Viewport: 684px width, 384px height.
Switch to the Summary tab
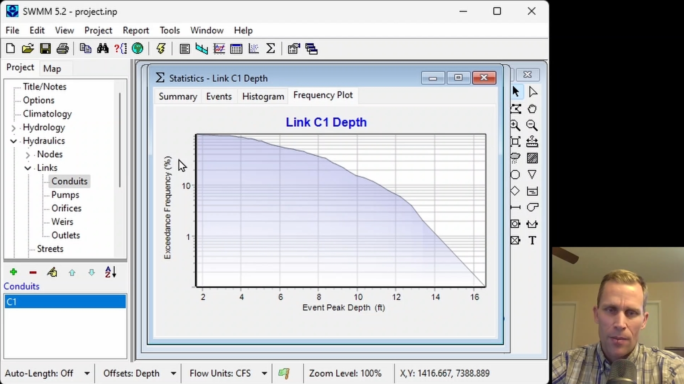tap(178, 96)
